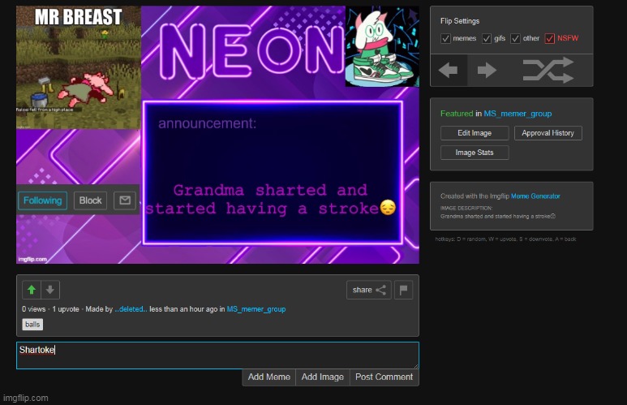Open the Imgflip Meme Generator link

click(x=535, y=196)
